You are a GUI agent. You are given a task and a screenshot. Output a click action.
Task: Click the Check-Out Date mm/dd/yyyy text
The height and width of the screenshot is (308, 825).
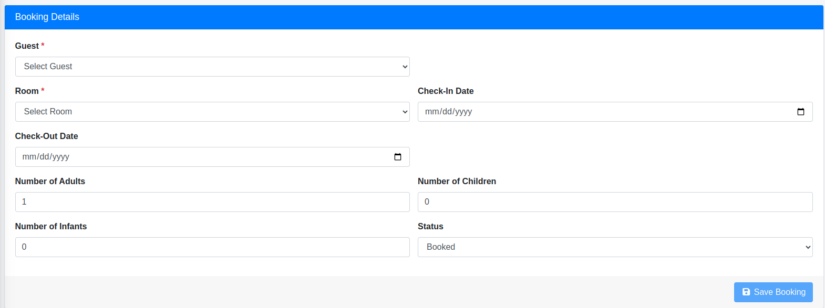(x=46, y=157)
